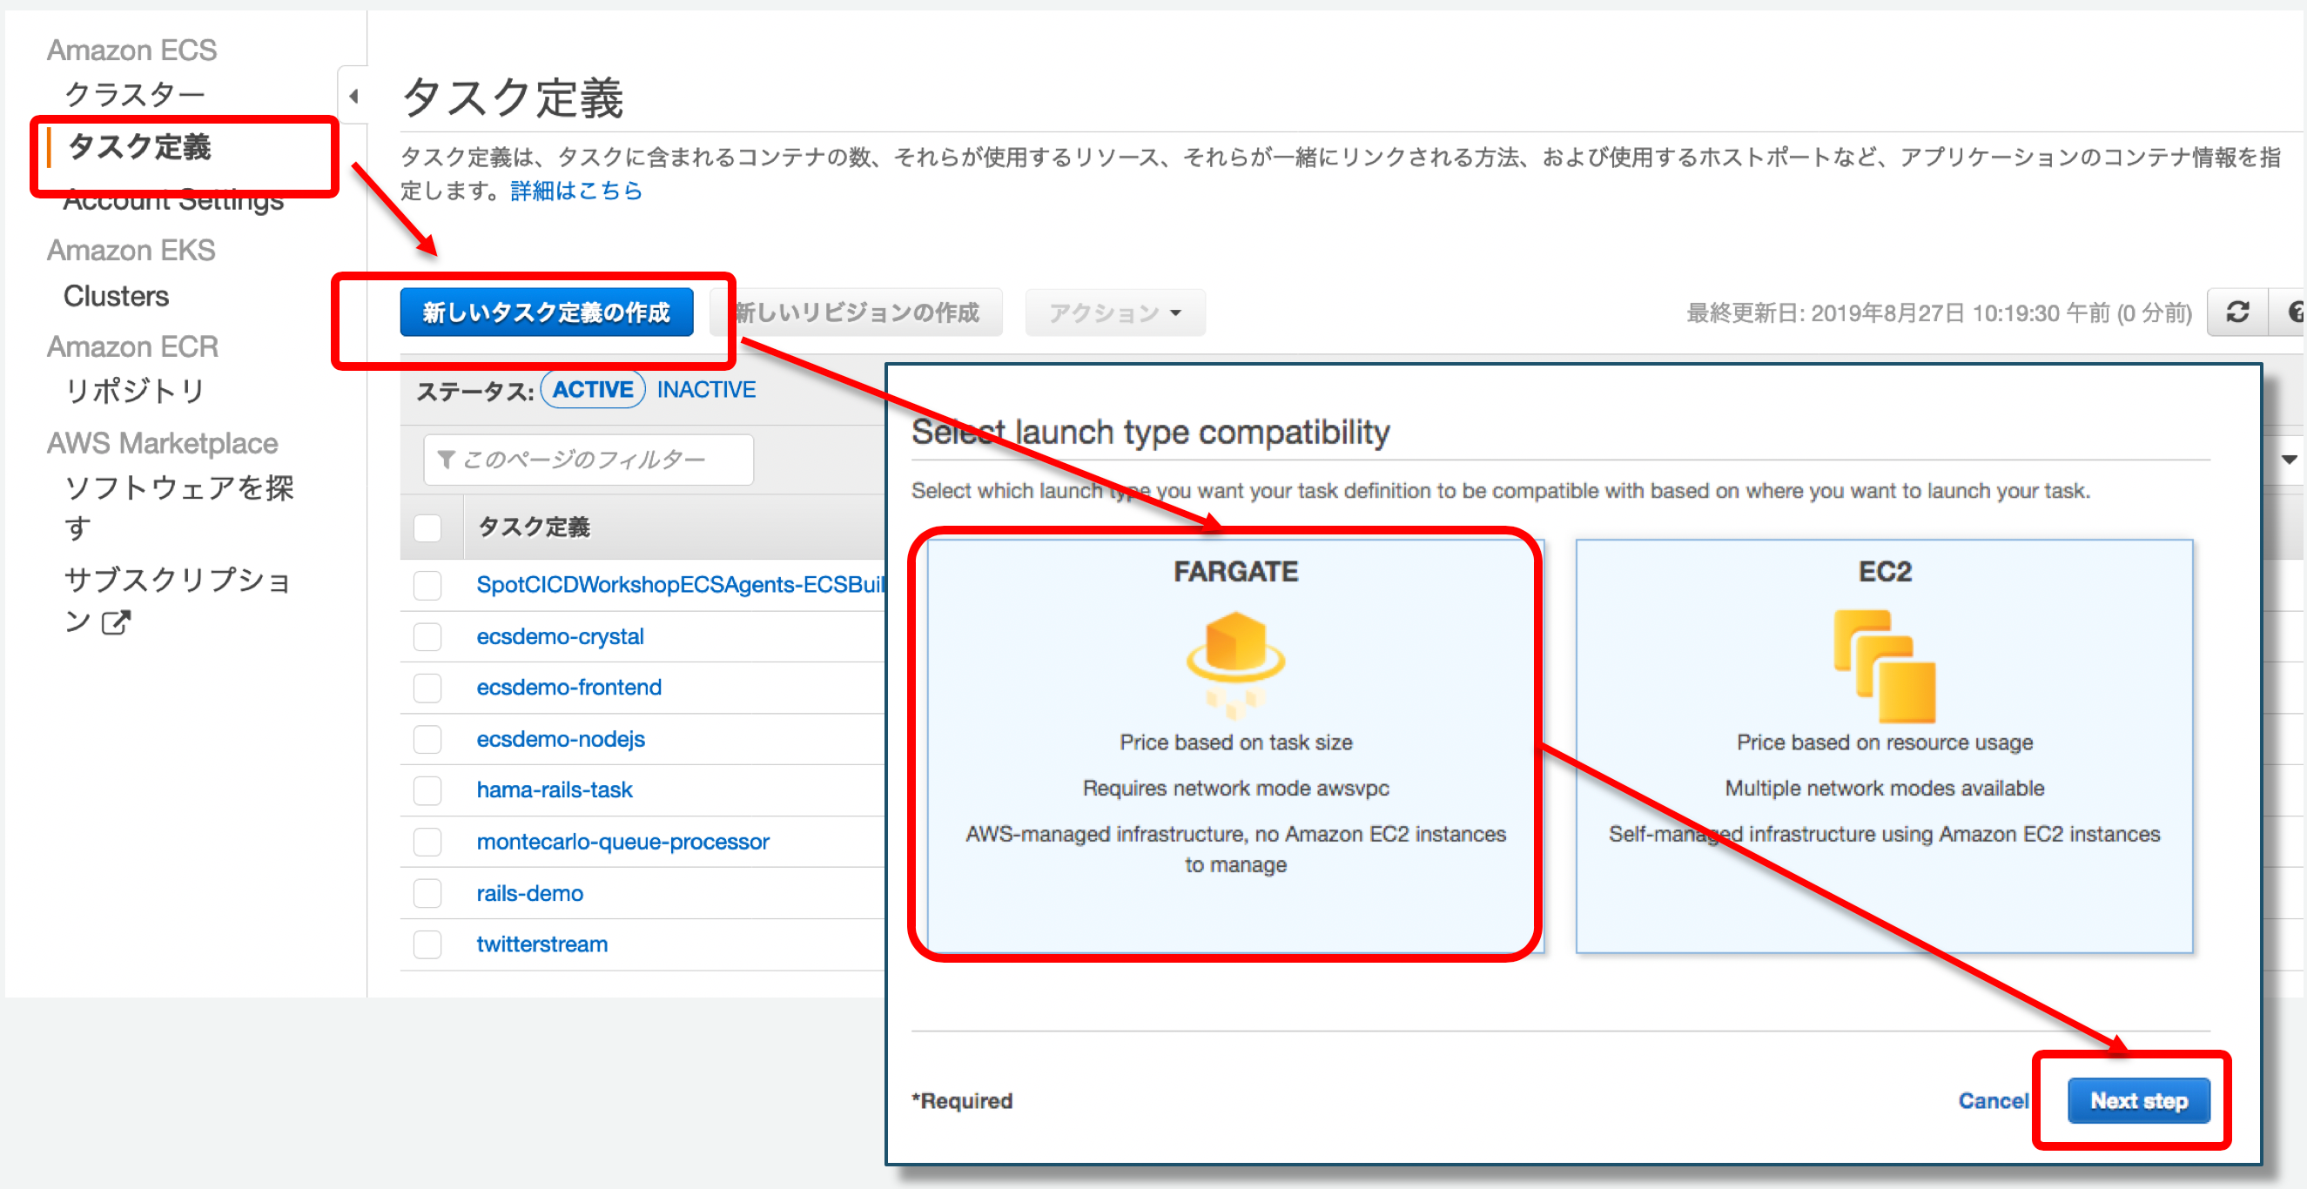The height and width of the screenshot is (1189, 2307).
Task: Focus the このページのフィルター input field
Action: 589,460
